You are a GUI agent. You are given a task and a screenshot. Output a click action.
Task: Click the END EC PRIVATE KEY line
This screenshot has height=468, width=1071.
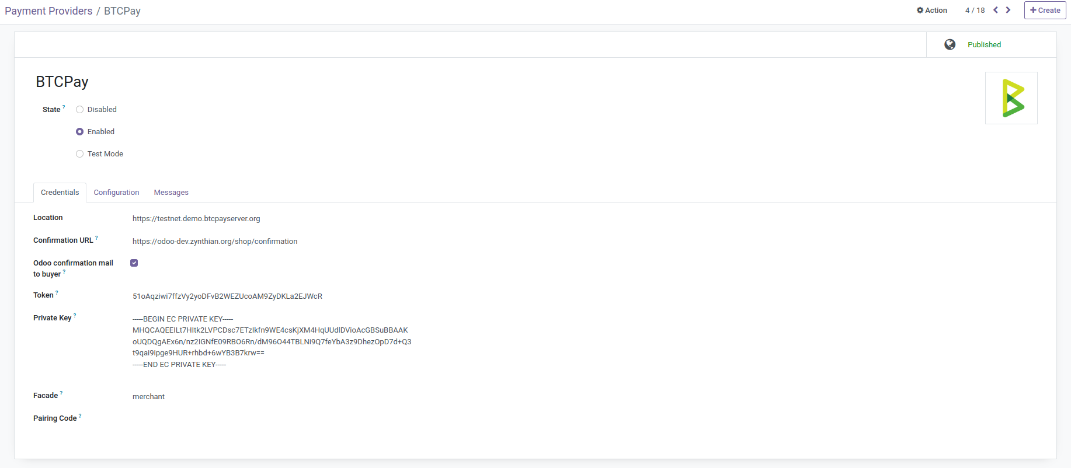[x=179, y=365]
